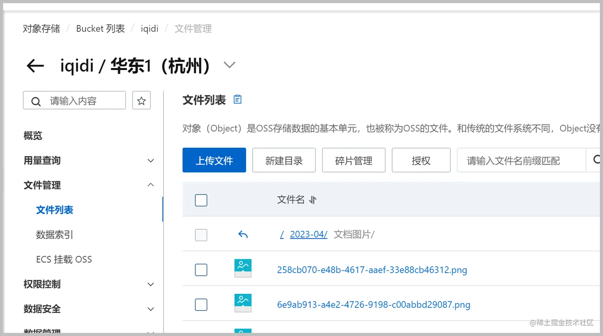Image resolution: width=603 pixels, height=336 pixels.
Task: Open the 2023-04/ directory link
Action: [x=309, y=234]
